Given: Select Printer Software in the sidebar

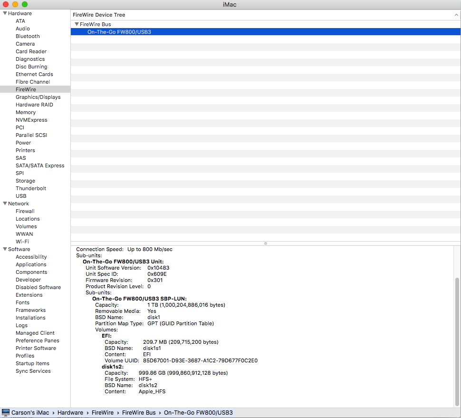Looking at the screenshot, I should [x=36, y=348].
